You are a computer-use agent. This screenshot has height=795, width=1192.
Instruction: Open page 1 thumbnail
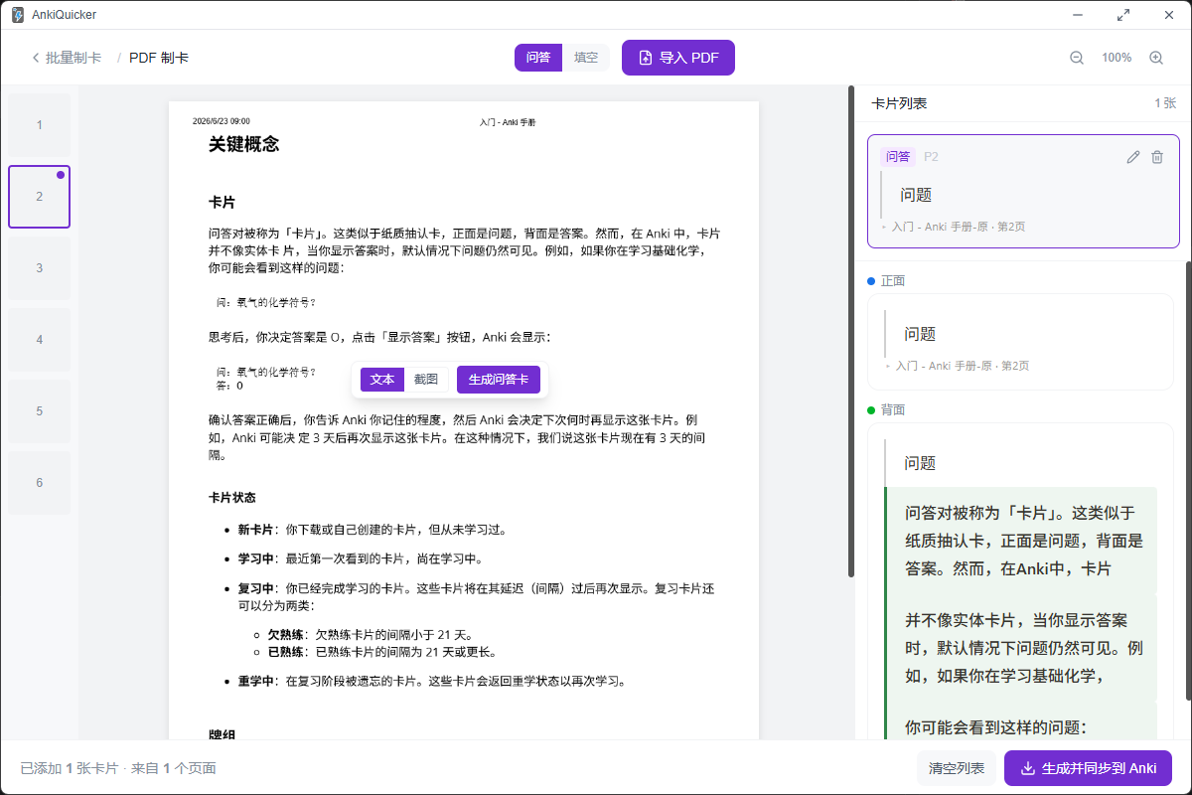point(40,125)
